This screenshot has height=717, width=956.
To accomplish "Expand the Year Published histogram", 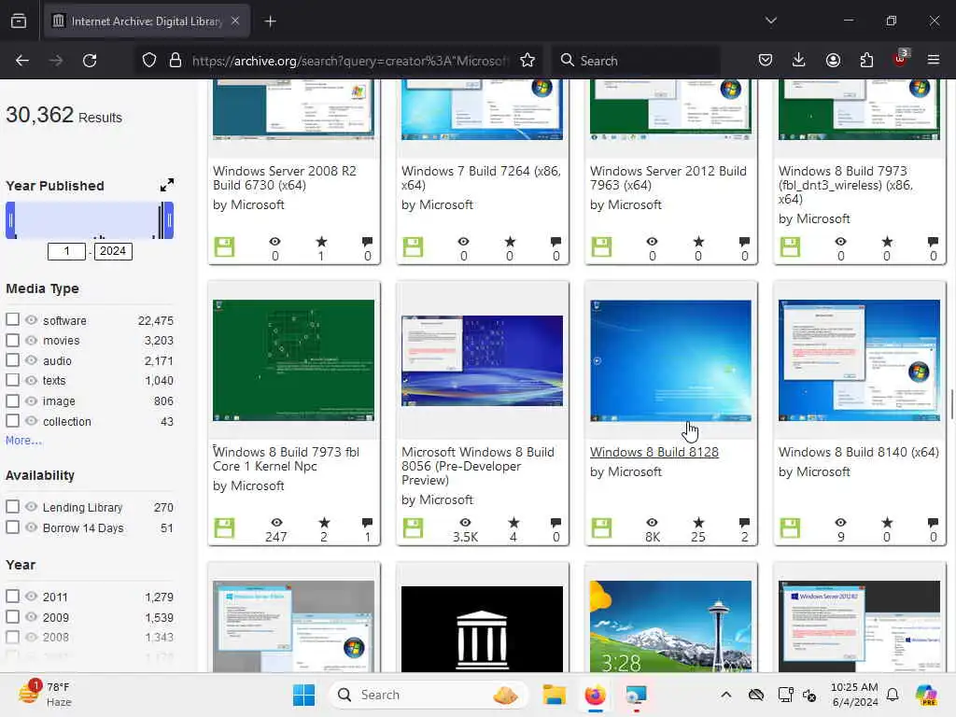I will click(166, 185).
